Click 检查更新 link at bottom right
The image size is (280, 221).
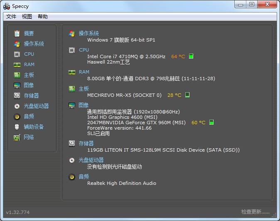click(255, 212)
